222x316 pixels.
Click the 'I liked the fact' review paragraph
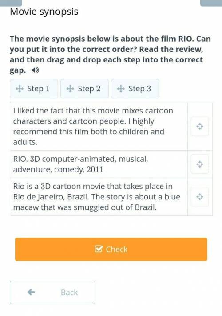[x=99, y=126]
